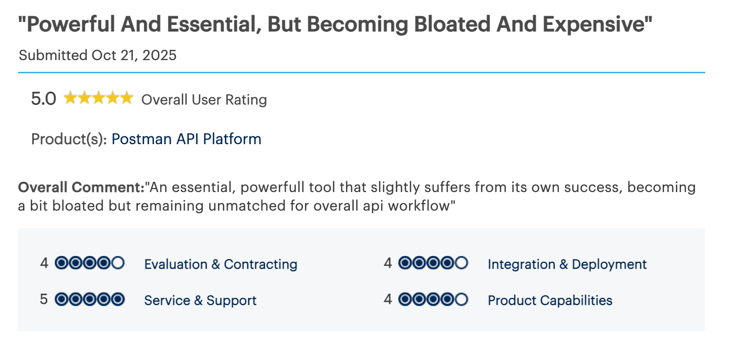The height and width of the screenshot is (344, 736).
Task: Click the Submitted Oct 21, 2025 date
Action: tap(98, 55)
